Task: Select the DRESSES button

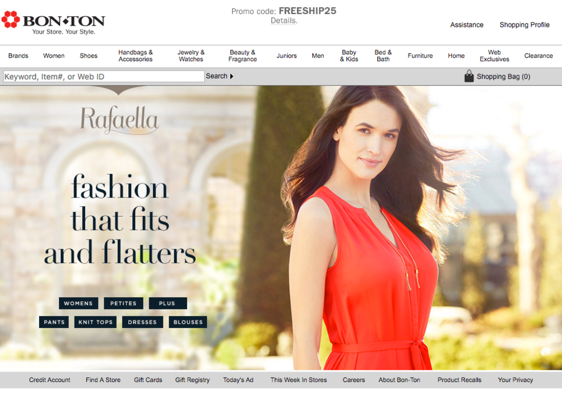Action: click(x=142, y=322)
